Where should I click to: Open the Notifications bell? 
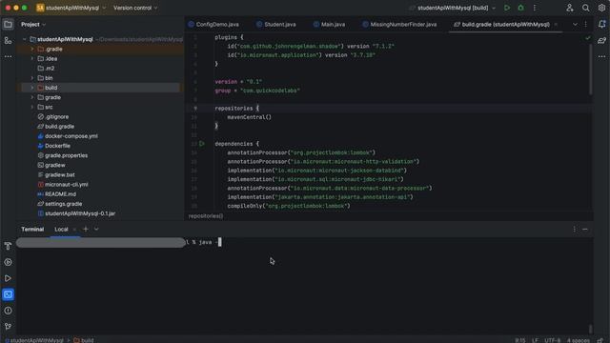[601, 25]
